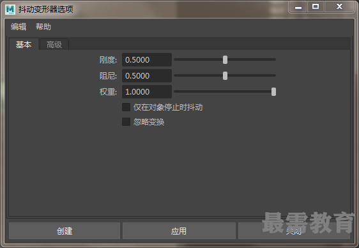Image resolution: width=359 pixels, height=248 pixels.
Task: Click the 阻尼 slider handle
Action: coord(225,75)
